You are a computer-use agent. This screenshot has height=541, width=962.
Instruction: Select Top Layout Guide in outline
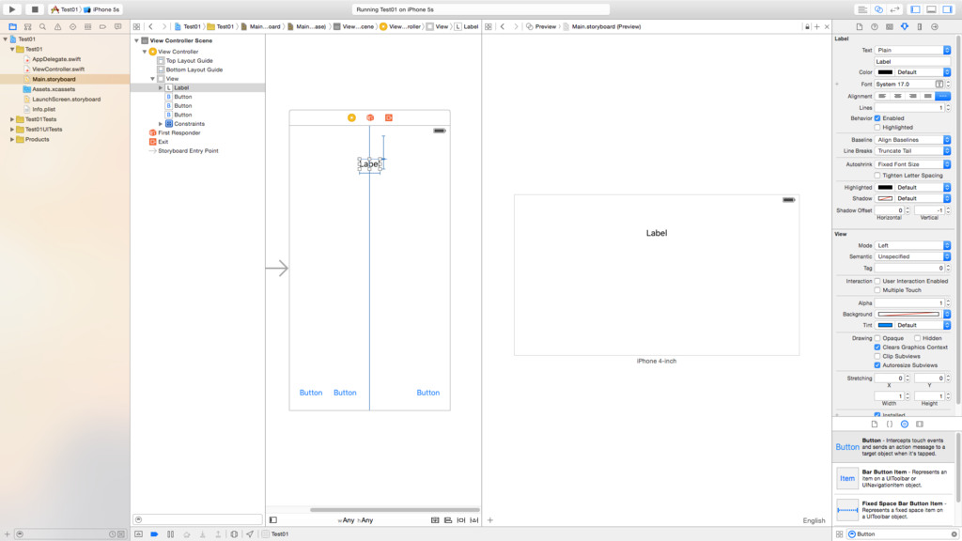point(189,61)
